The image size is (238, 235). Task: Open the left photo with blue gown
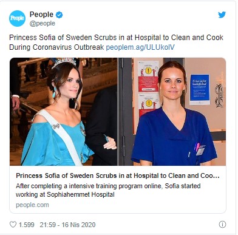click(x=64, y=112)
